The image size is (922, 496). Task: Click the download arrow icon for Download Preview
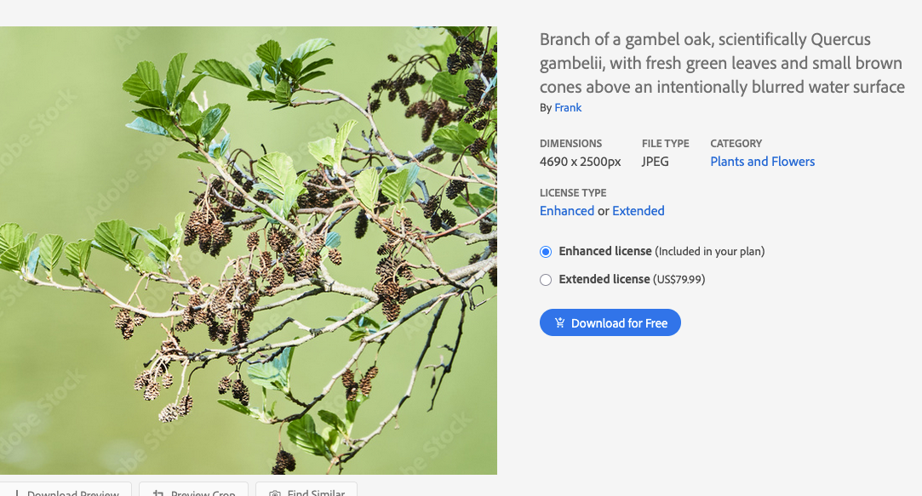pos(16,493)
